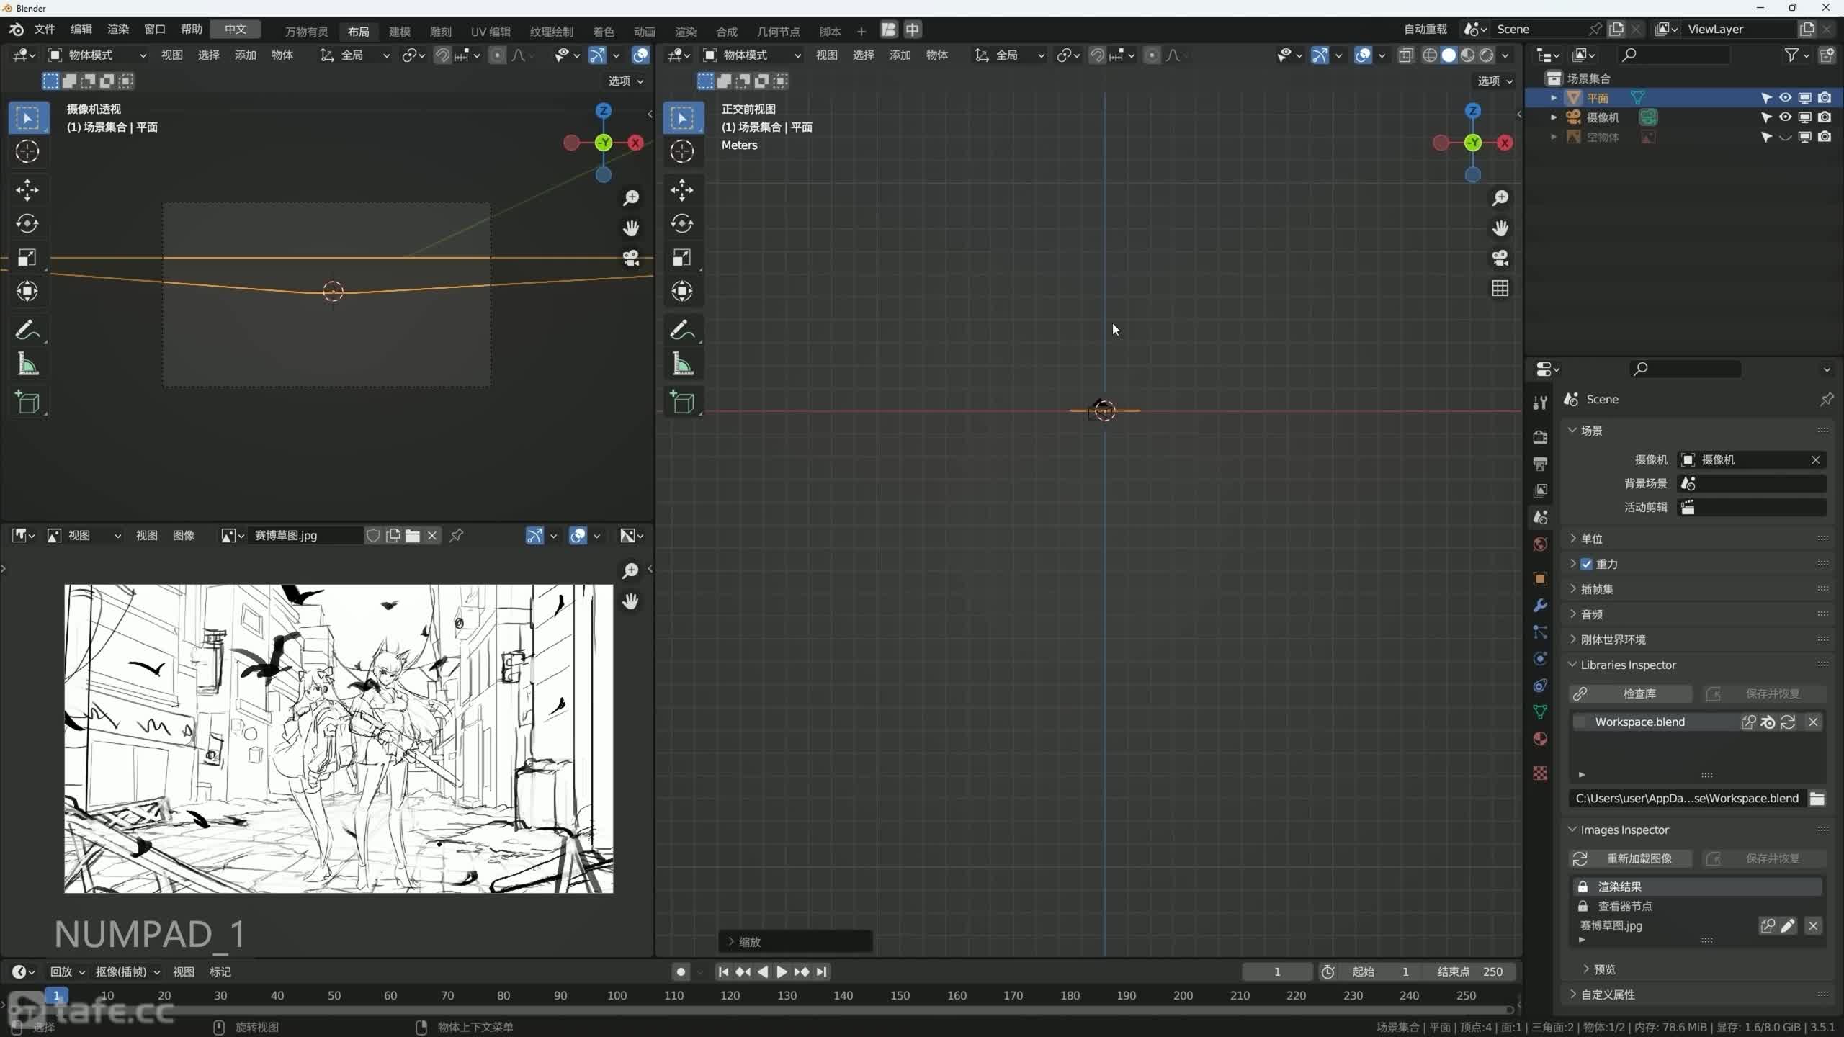Open the Material properties tab
This screenshot has height=1037, width=1844.
(x=1540, y=739)
